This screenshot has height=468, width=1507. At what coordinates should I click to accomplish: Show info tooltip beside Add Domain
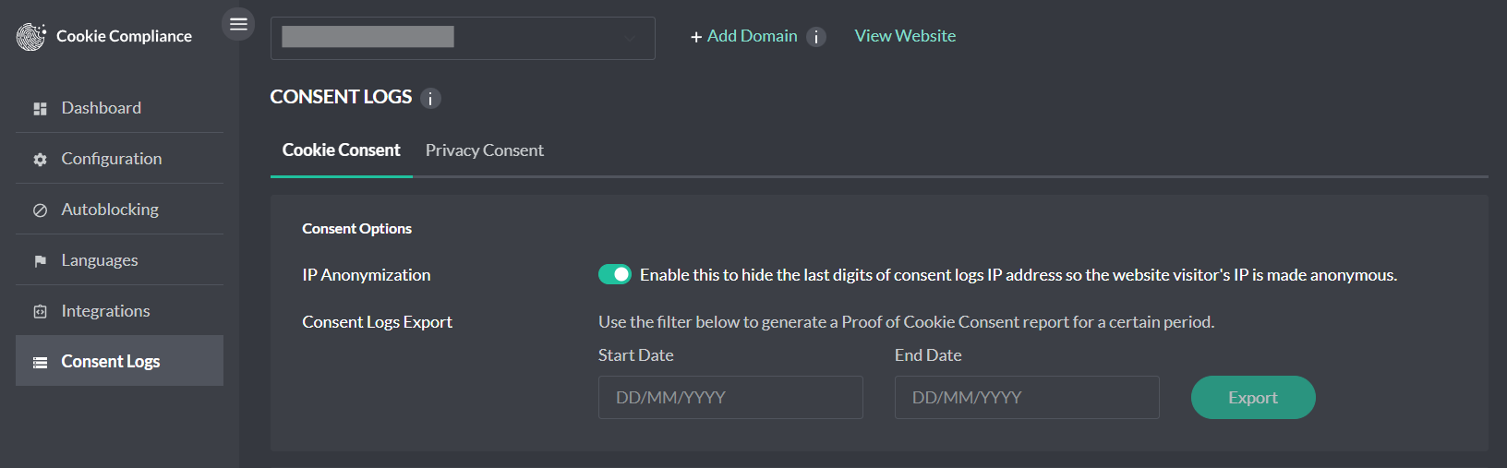click(x=816, y=37)
